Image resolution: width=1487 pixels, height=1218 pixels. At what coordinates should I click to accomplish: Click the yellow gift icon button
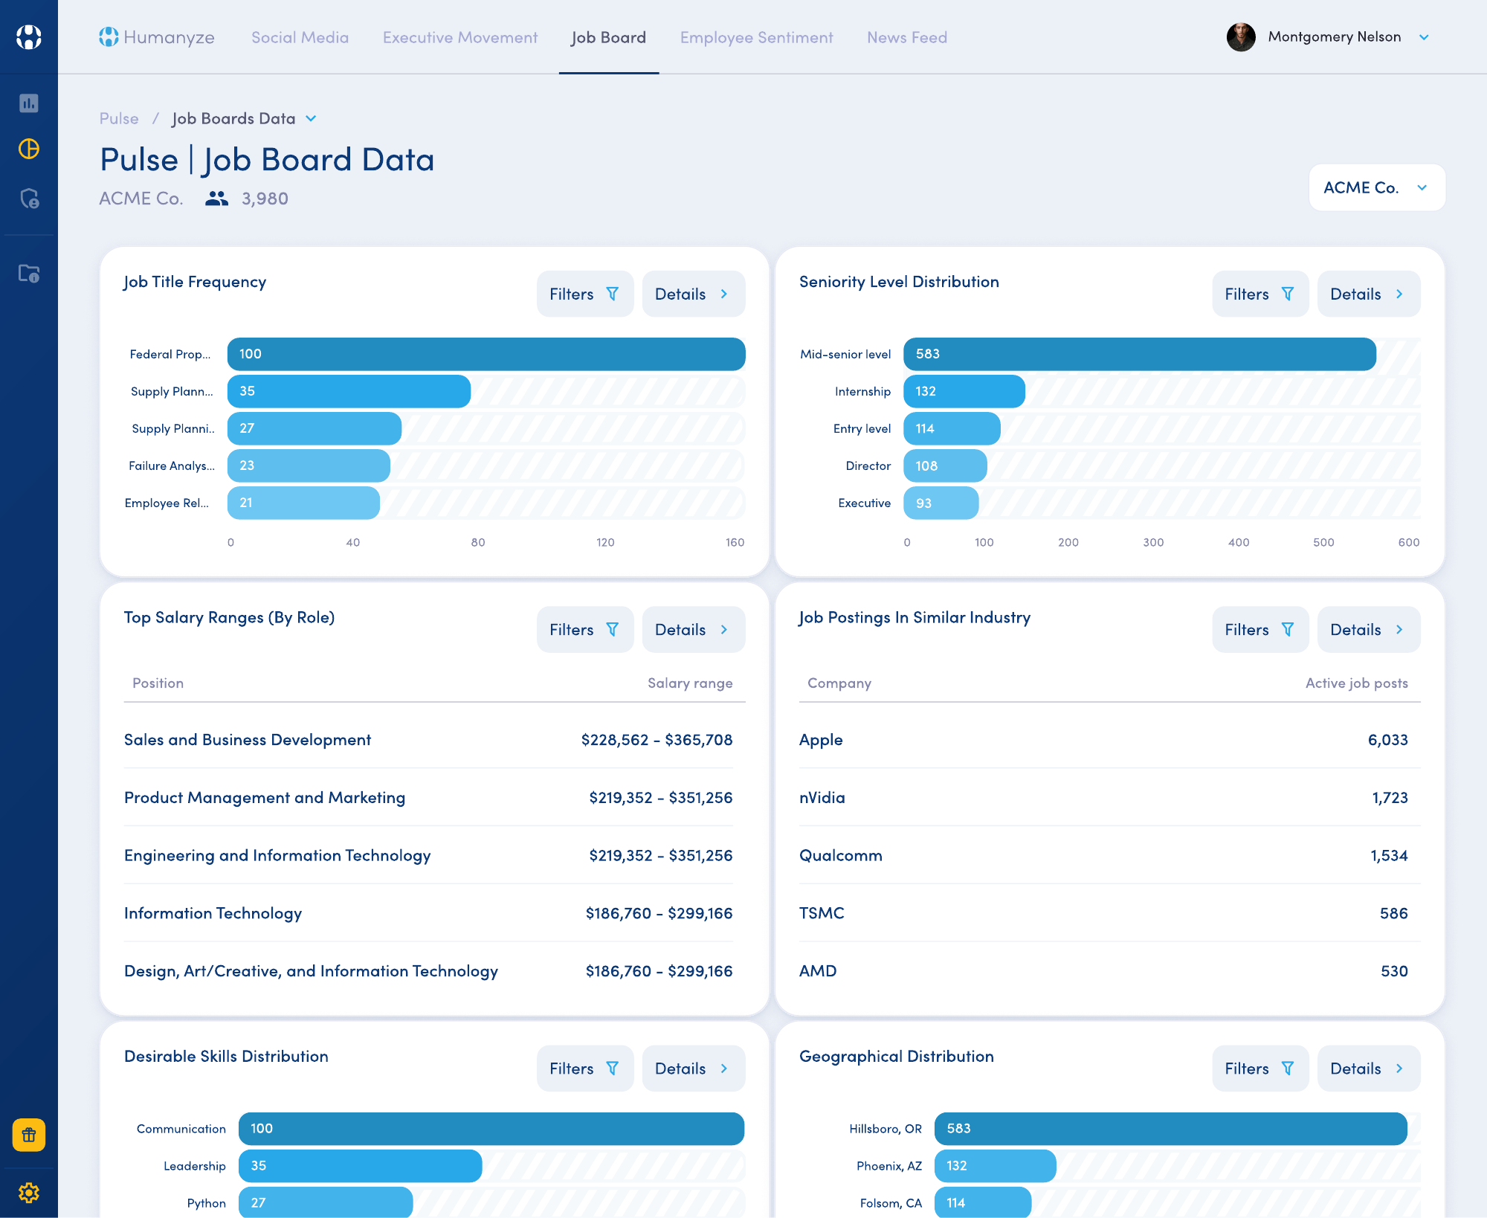[29, 1135]
